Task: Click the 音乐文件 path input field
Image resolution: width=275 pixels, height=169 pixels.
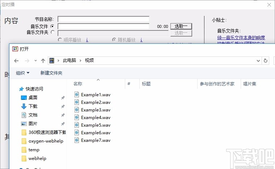Action: [103, 26]
